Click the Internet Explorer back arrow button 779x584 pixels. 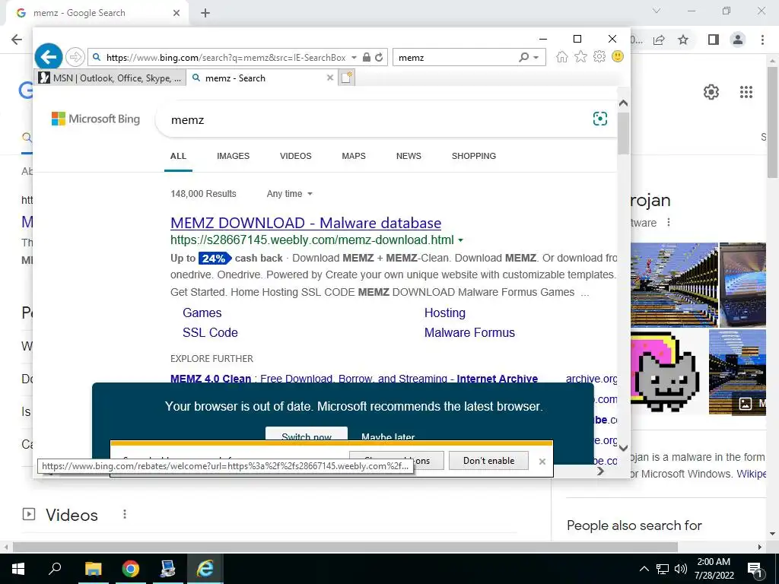[x=49, y=57]
